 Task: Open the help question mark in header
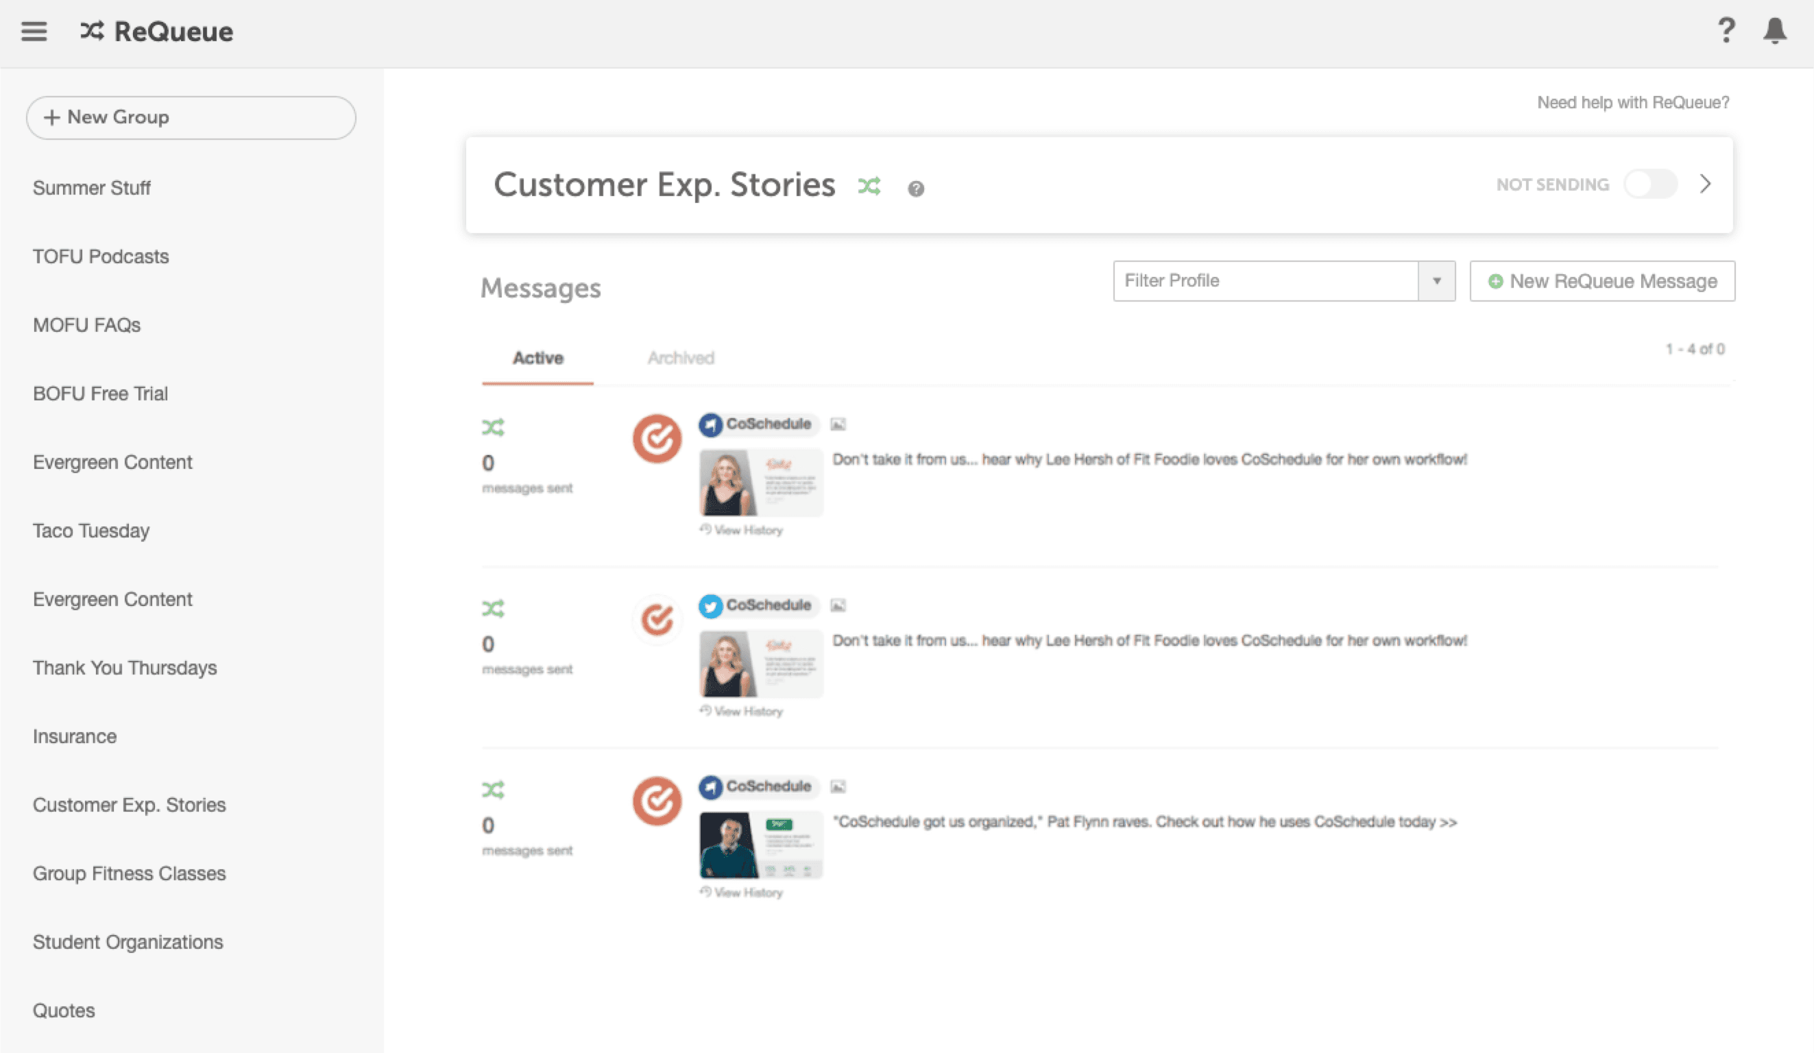pyautogui.click(x=1726, y=30)
